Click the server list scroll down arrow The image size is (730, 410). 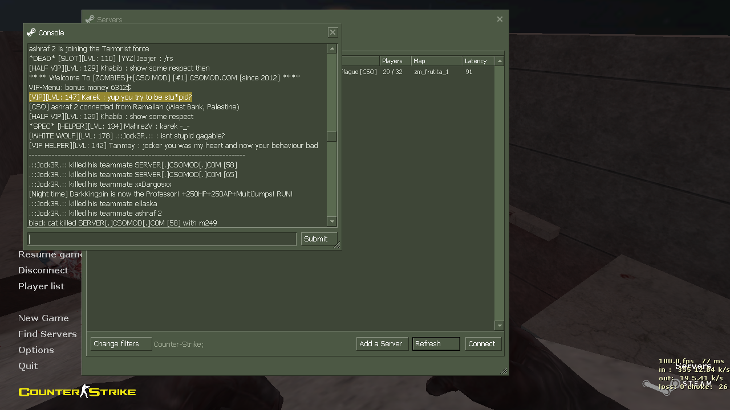[x=500, y=326]
